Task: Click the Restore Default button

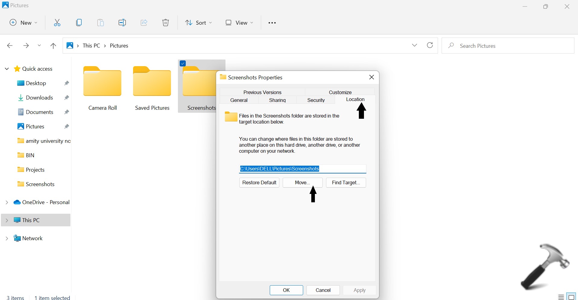Action: pos(259,183)
